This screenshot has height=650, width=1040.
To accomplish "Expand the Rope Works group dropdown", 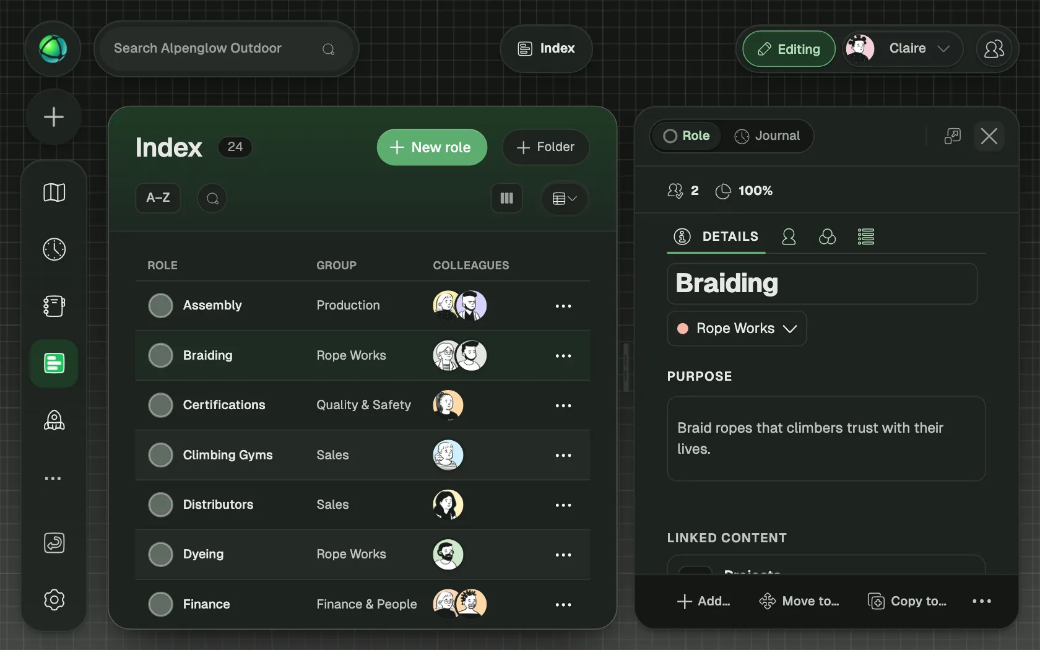I will 737,328.
